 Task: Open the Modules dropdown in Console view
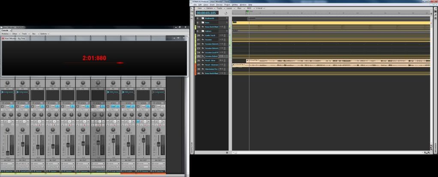point(5,33)
